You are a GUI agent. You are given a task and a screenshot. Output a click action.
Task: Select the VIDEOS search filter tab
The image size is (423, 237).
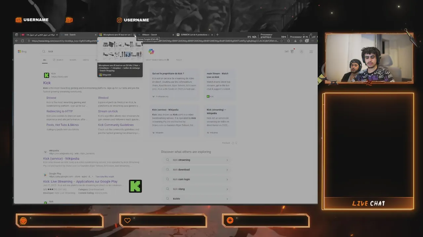[x=86, y=60]
